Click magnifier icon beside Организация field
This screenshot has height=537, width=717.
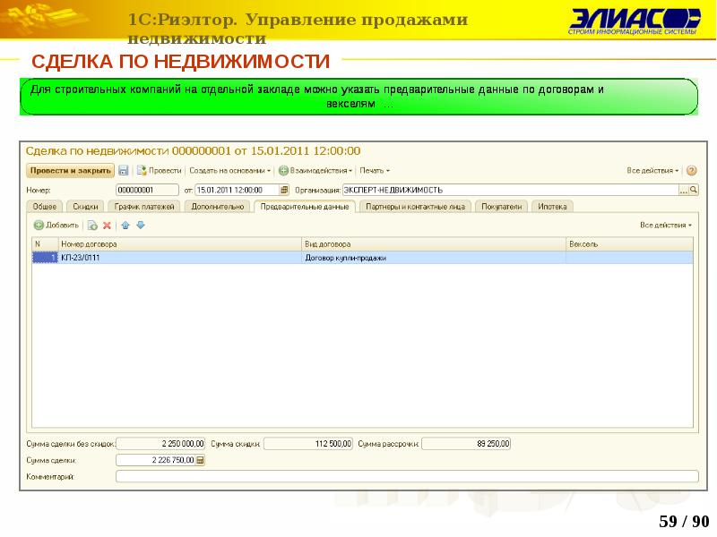pyautogui.click(x=693, y=190)
